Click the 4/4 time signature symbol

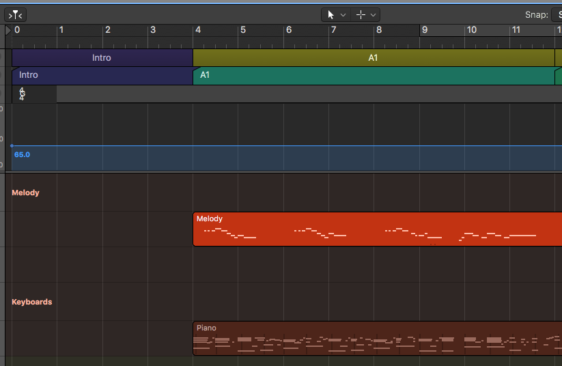22,94
